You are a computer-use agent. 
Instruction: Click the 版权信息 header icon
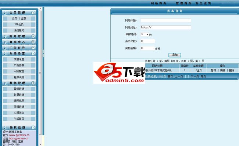tap(6, 128)
